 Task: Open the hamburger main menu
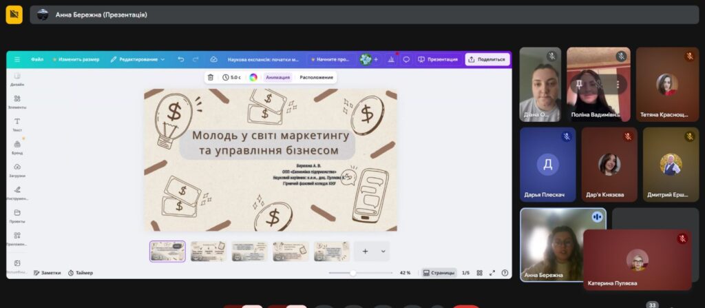tap(17, 59)
